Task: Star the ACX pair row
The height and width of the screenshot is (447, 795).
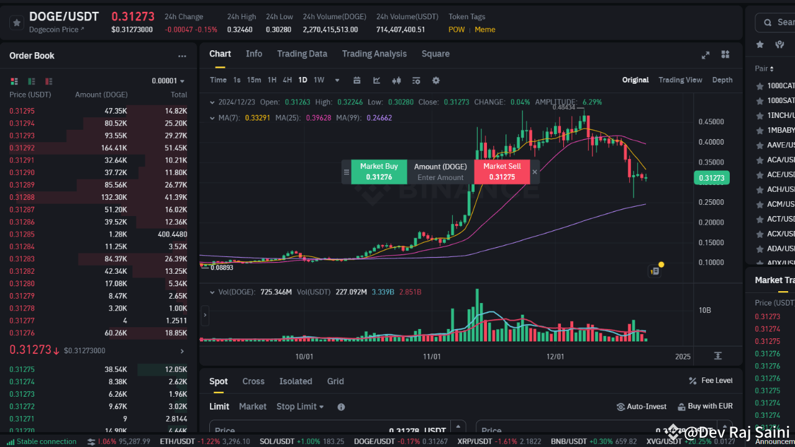Action: point(760,235)
